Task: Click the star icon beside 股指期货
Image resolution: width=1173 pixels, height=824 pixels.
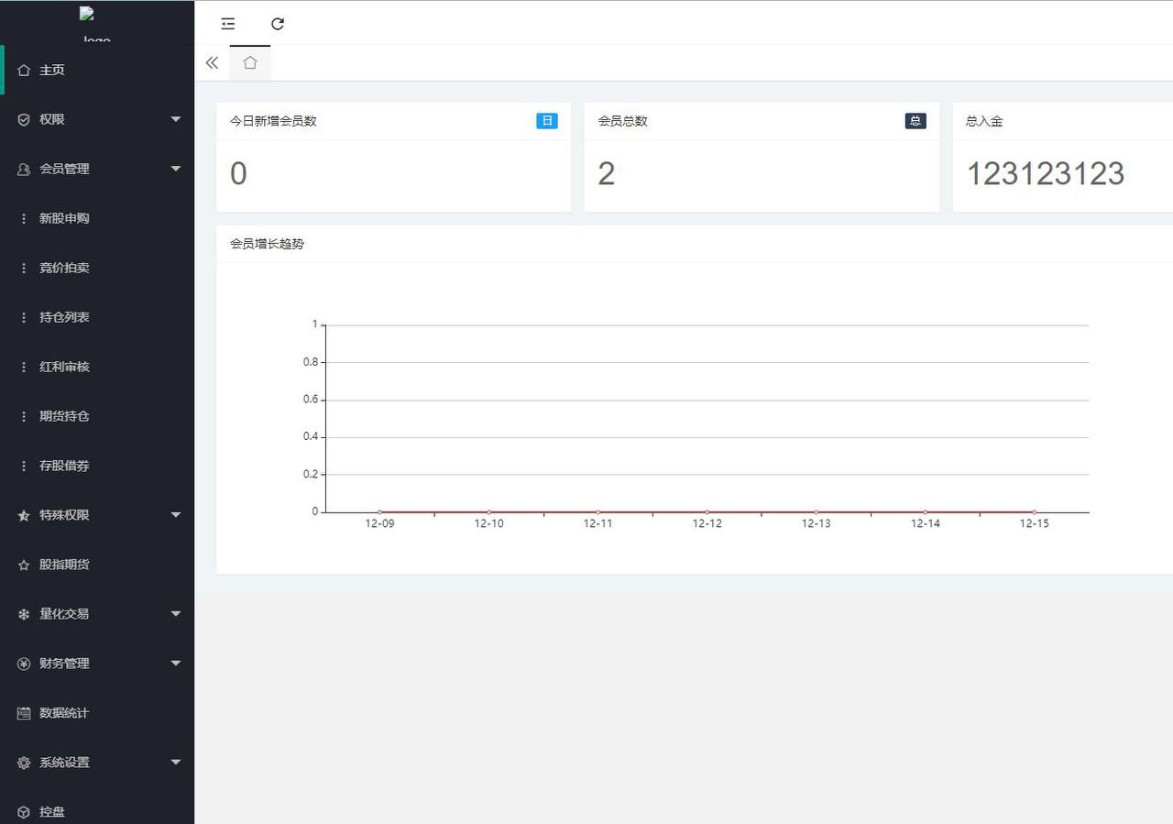Action: coord(24,566)
